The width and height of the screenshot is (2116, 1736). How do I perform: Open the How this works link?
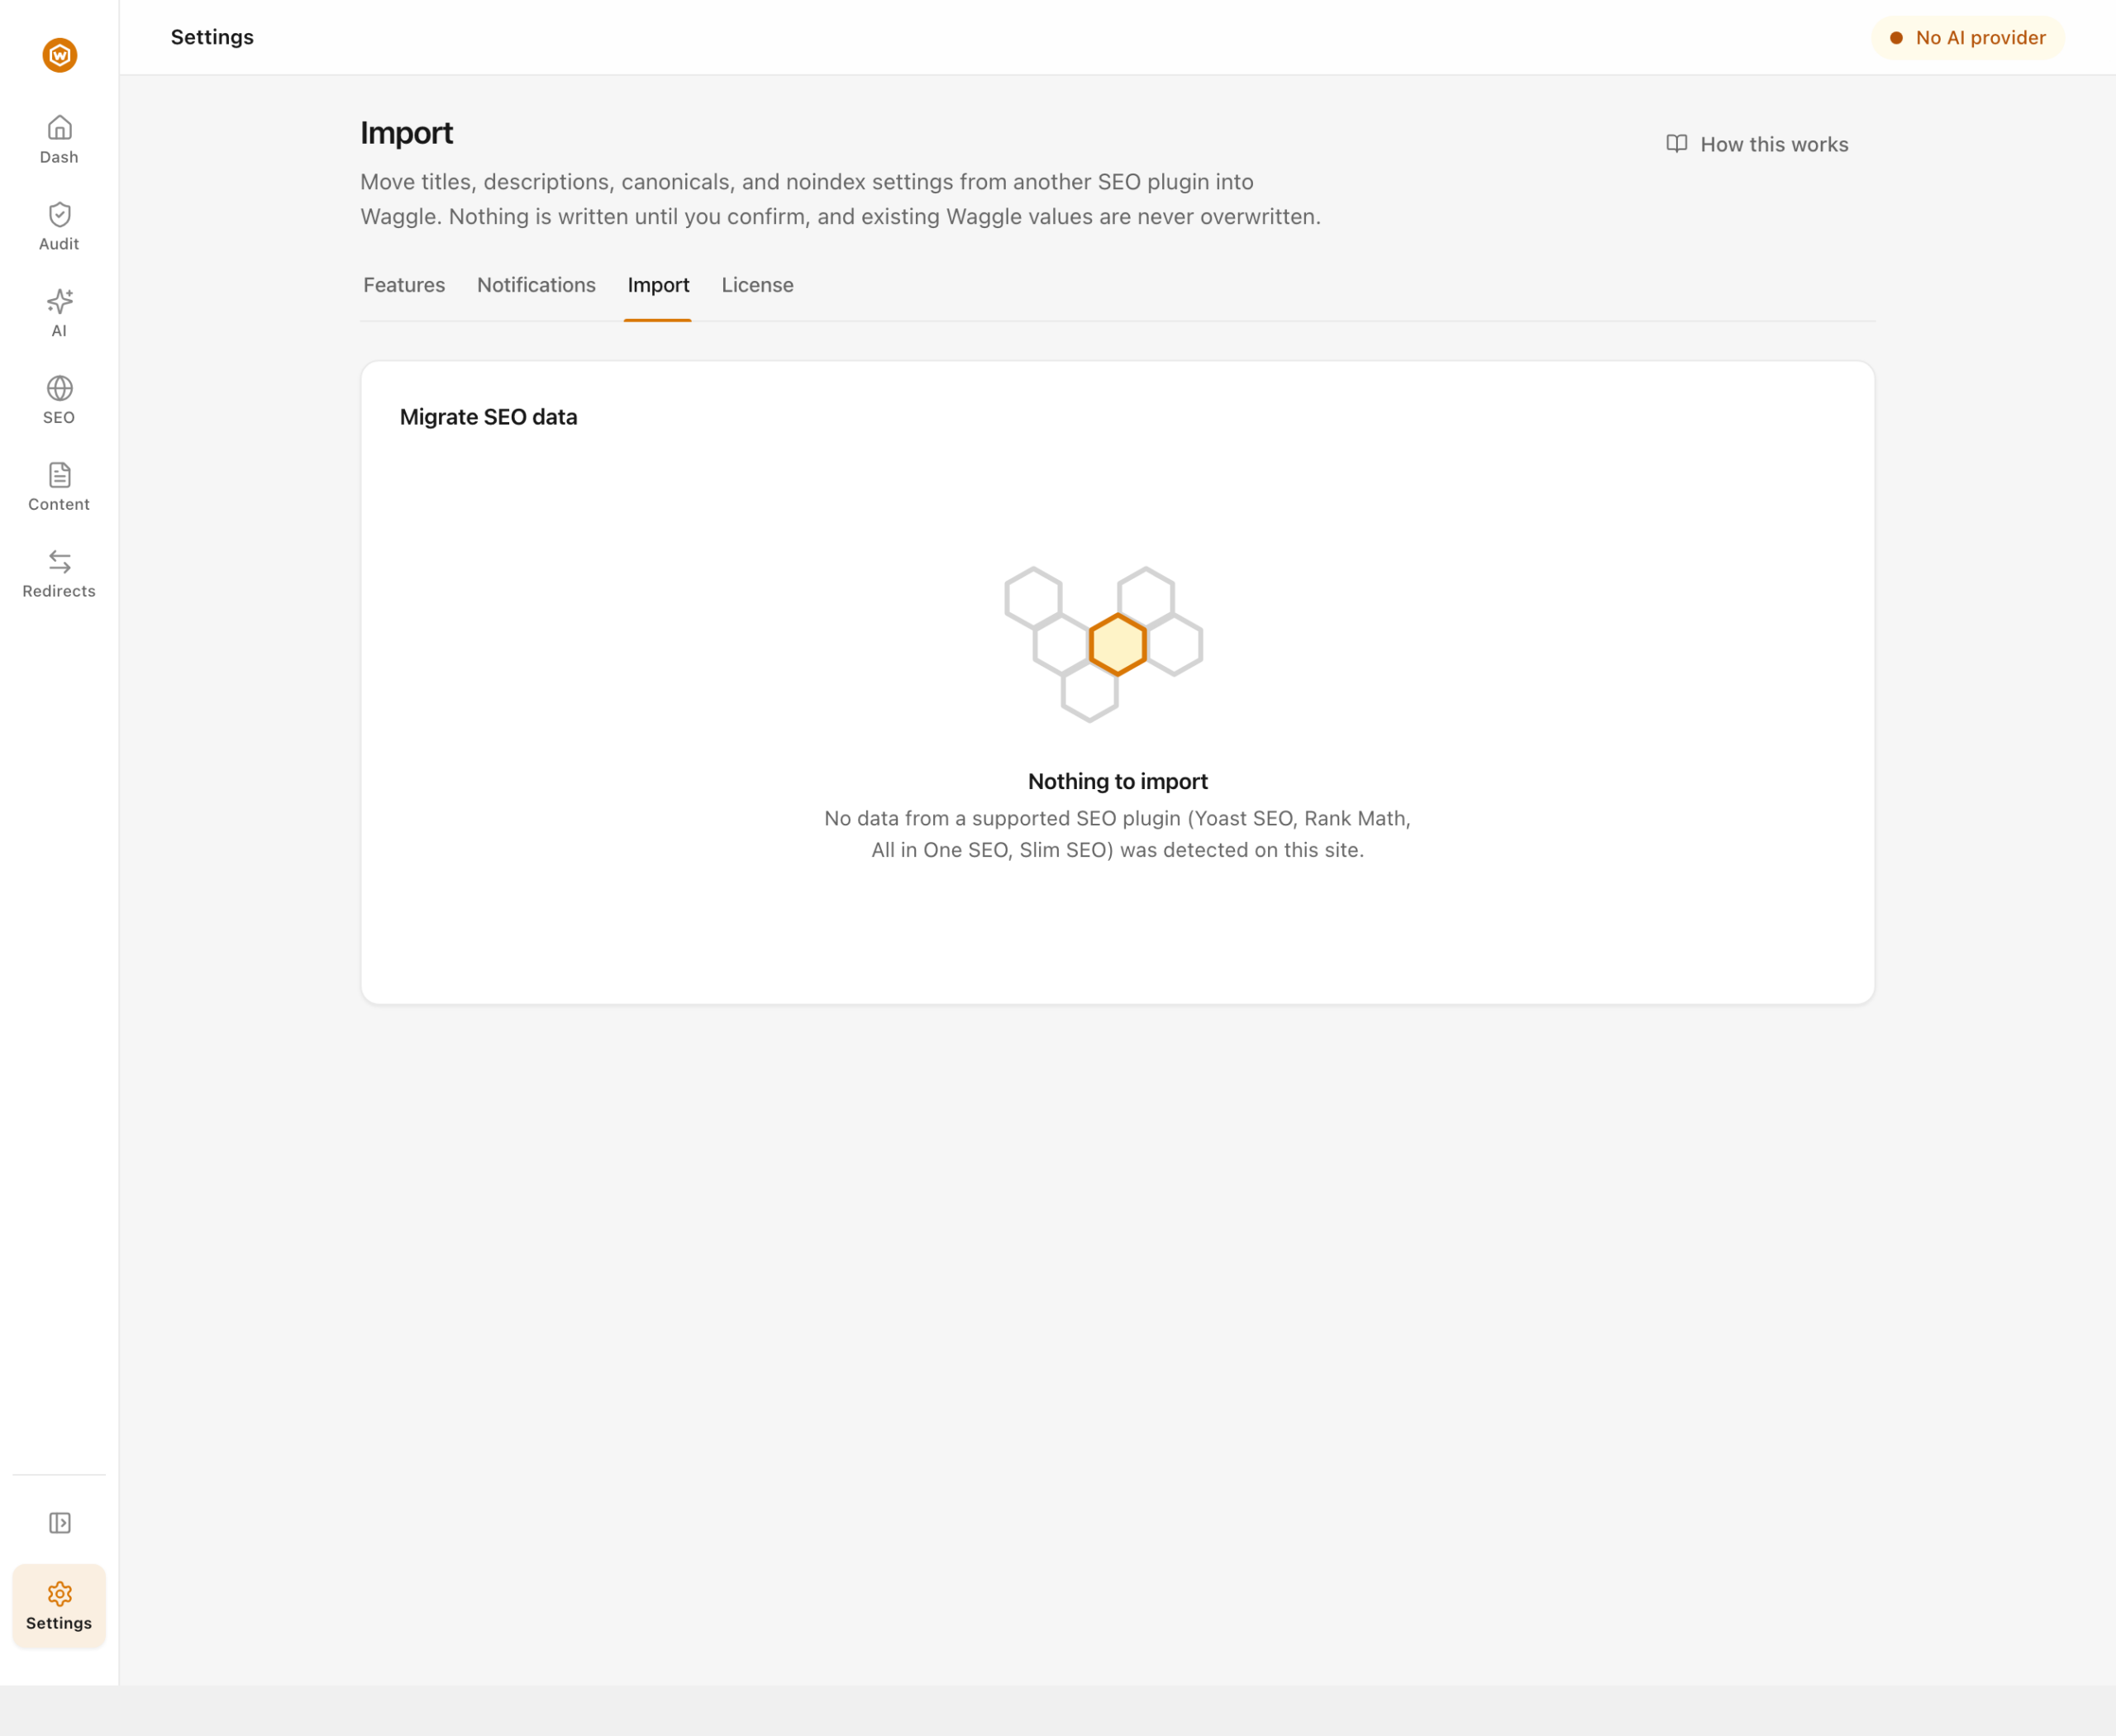pos(1758,144)
